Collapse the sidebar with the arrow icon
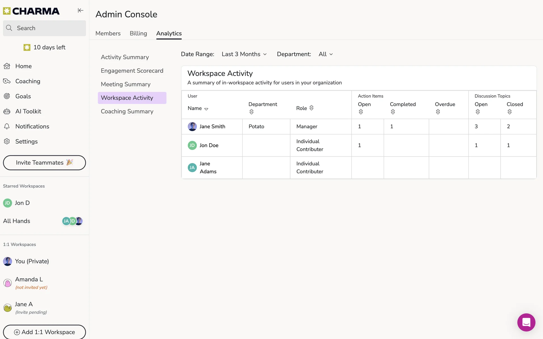543x339 pixels. 81,10
